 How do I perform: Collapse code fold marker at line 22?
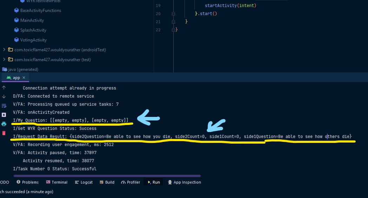click(x=173, y=30)
